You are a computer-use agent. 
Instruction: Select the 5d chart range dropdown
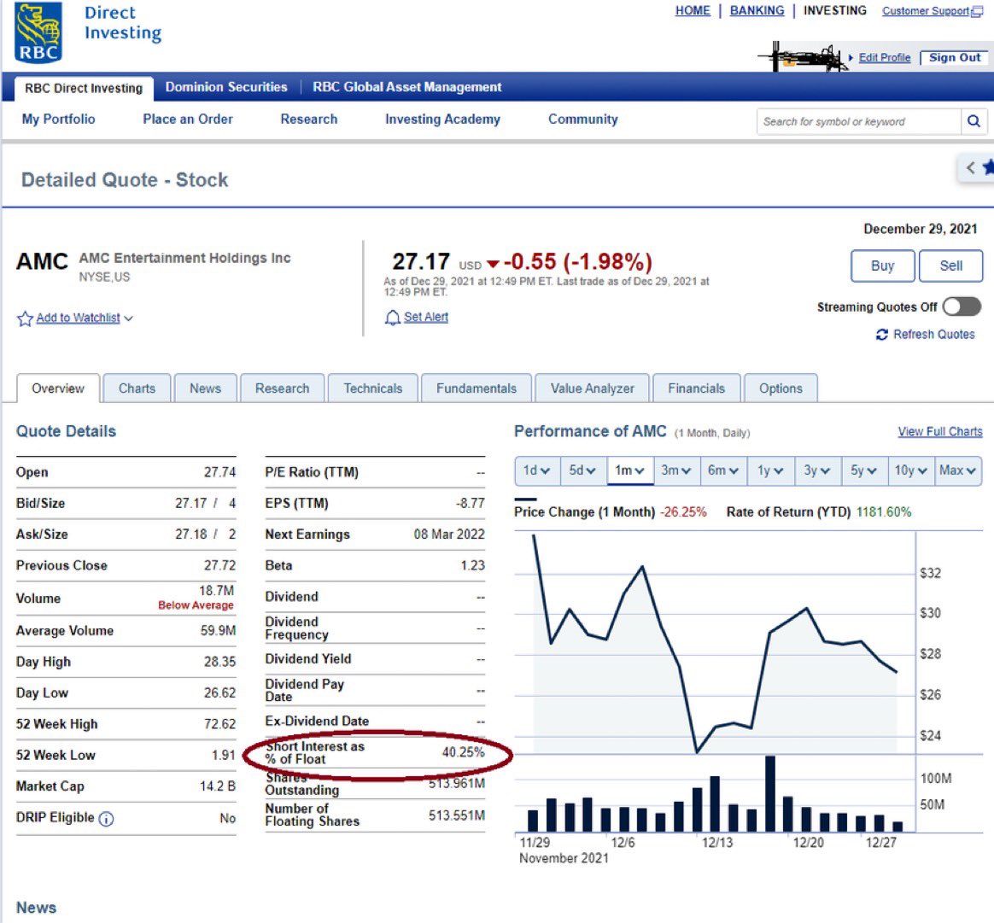(583, 470)
